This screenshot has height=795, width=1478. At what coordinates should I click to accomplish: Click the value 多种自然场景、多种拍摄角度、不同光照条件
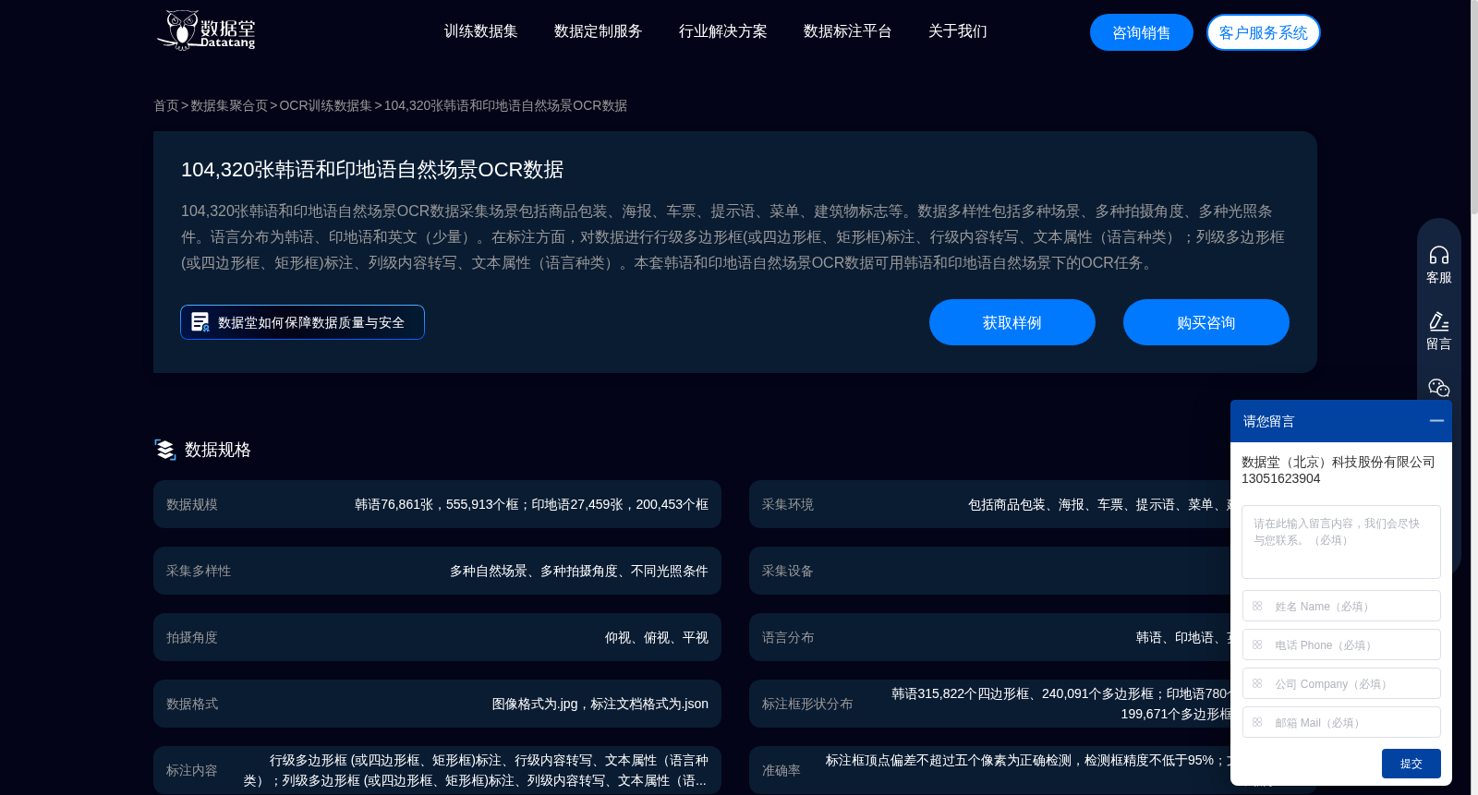point(579,571)
